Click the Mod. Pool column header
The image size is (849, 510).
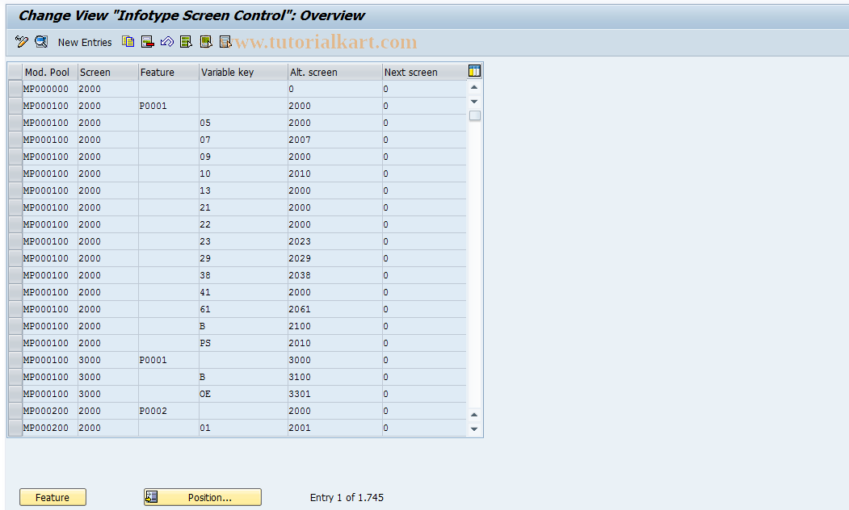pyautogui.click(x=50, y=72)
